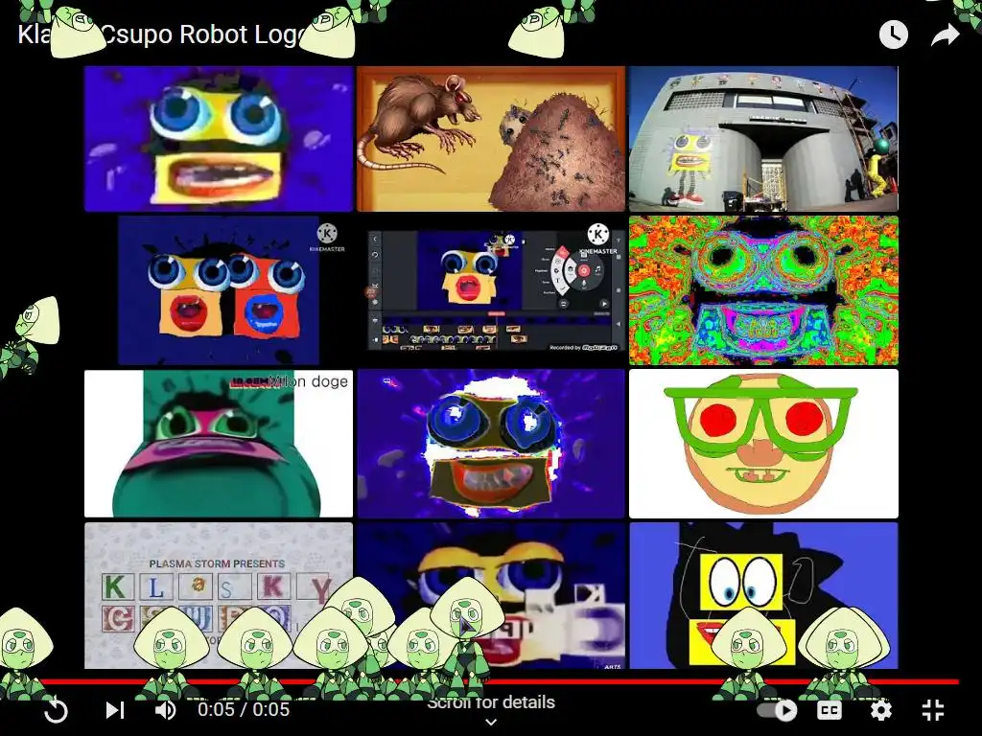Click the red video progress bar
This screenshot has width=982, height=736.
point(491,681)
